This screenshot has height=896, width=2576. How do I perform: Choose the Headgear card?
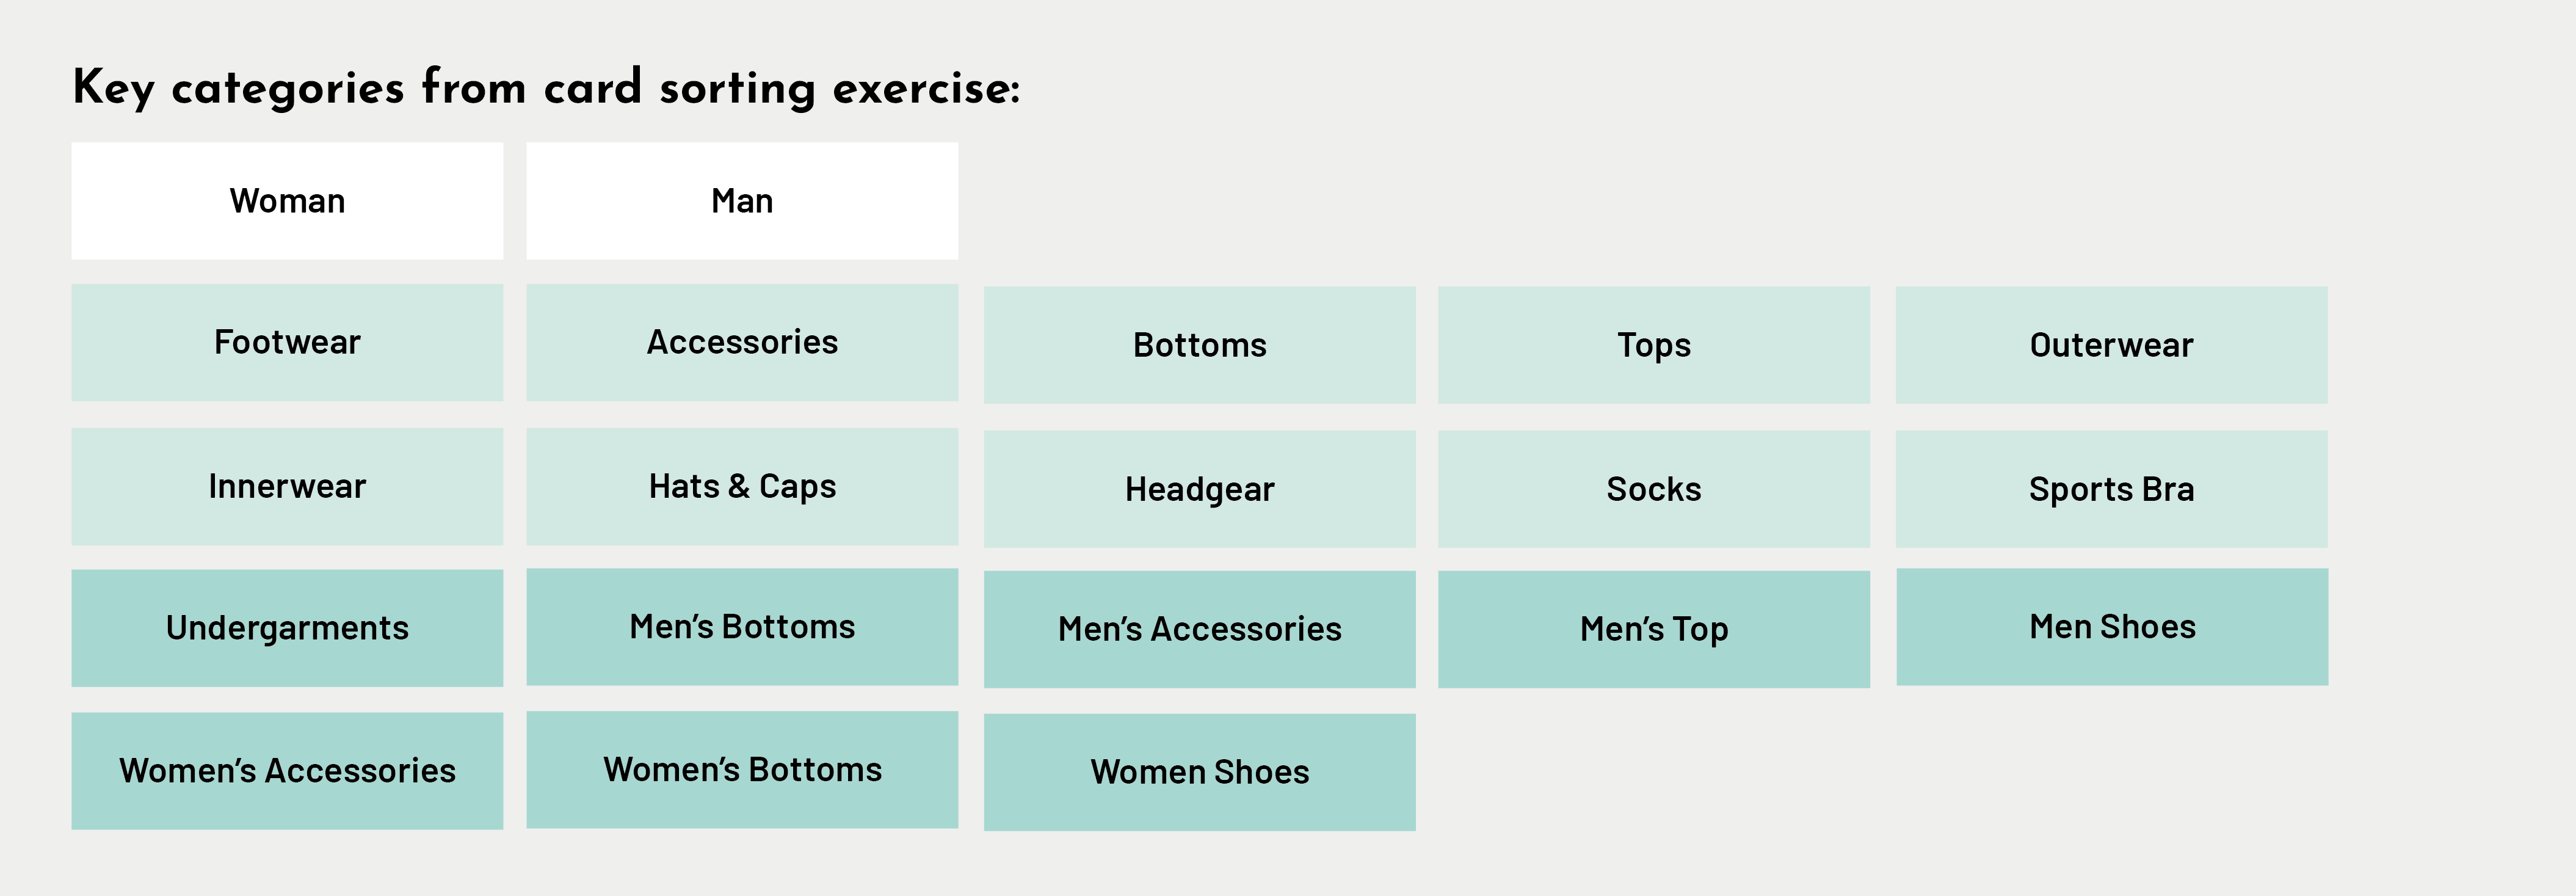click(1199, 489)
